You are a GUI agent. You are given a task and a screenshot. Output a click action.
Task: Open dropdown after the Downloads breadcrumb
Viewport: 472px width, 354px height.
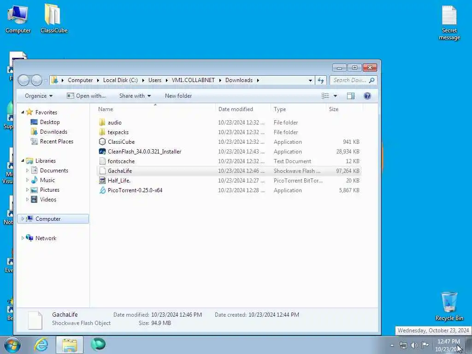pos(258,80)
